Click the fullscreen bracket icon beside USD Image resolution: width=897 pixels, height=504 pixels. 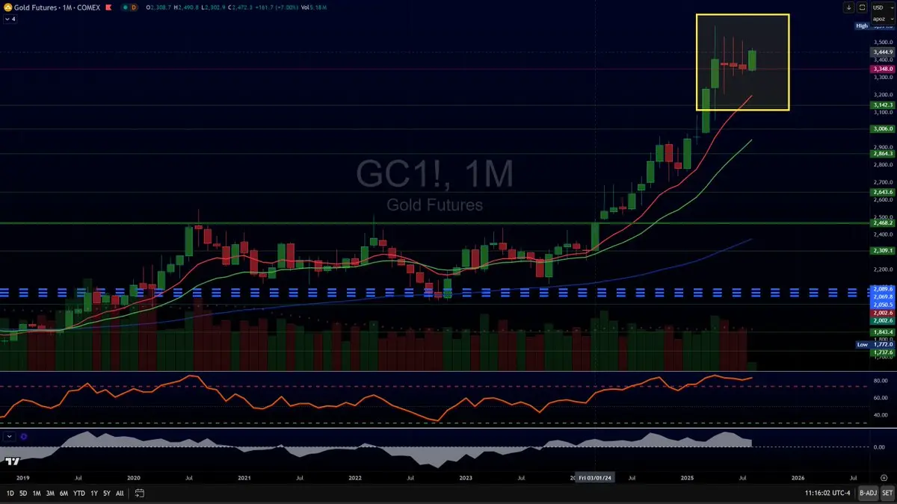pos(862,7)
